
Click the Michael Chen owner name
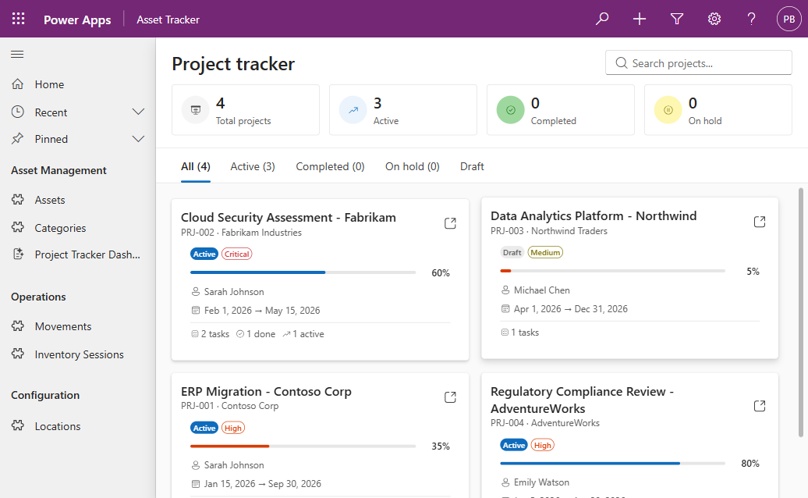coord(541,290)
